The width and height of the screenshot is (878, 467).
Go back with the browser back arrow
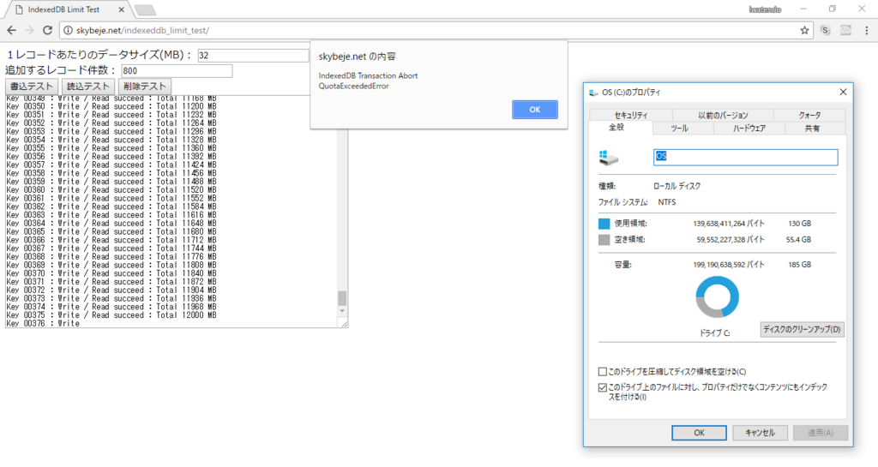pyautogui.click(x=12, y=30)
